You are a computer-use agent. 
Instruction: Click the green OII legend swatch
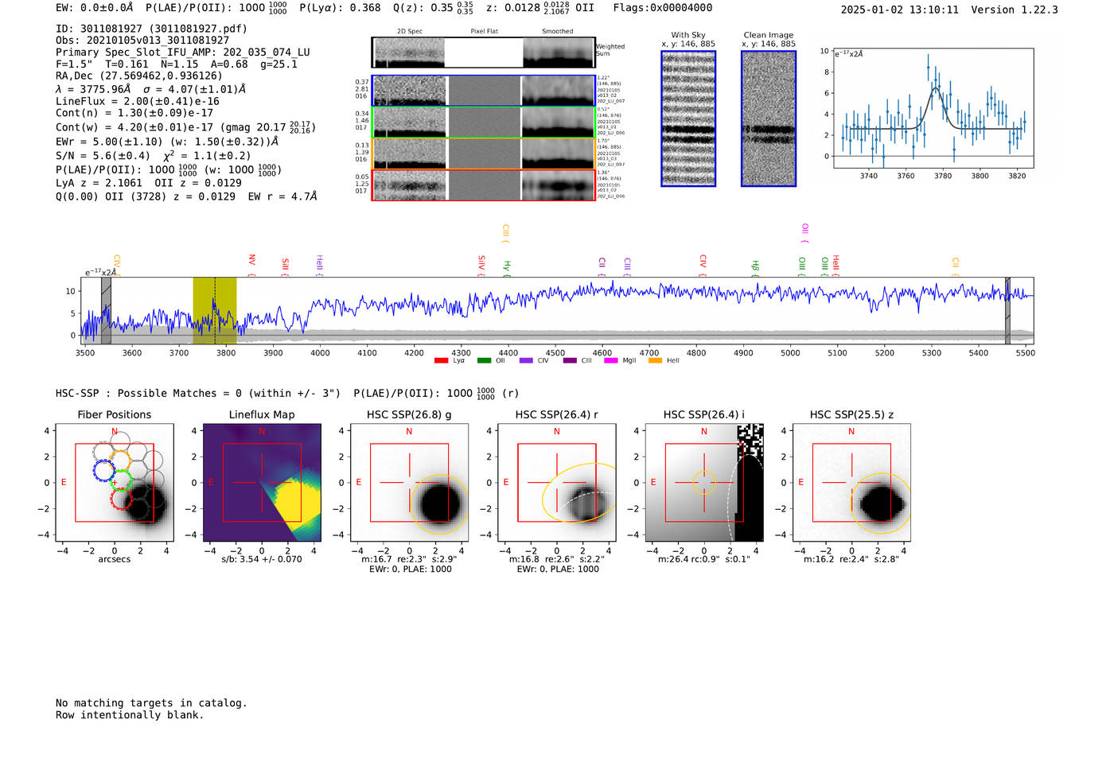[x=484, y=361]
